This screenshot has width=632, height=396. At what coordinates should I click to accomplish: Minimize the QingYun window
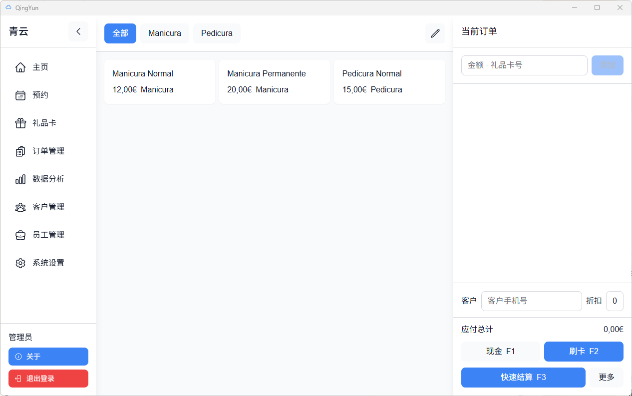[575, 7]
